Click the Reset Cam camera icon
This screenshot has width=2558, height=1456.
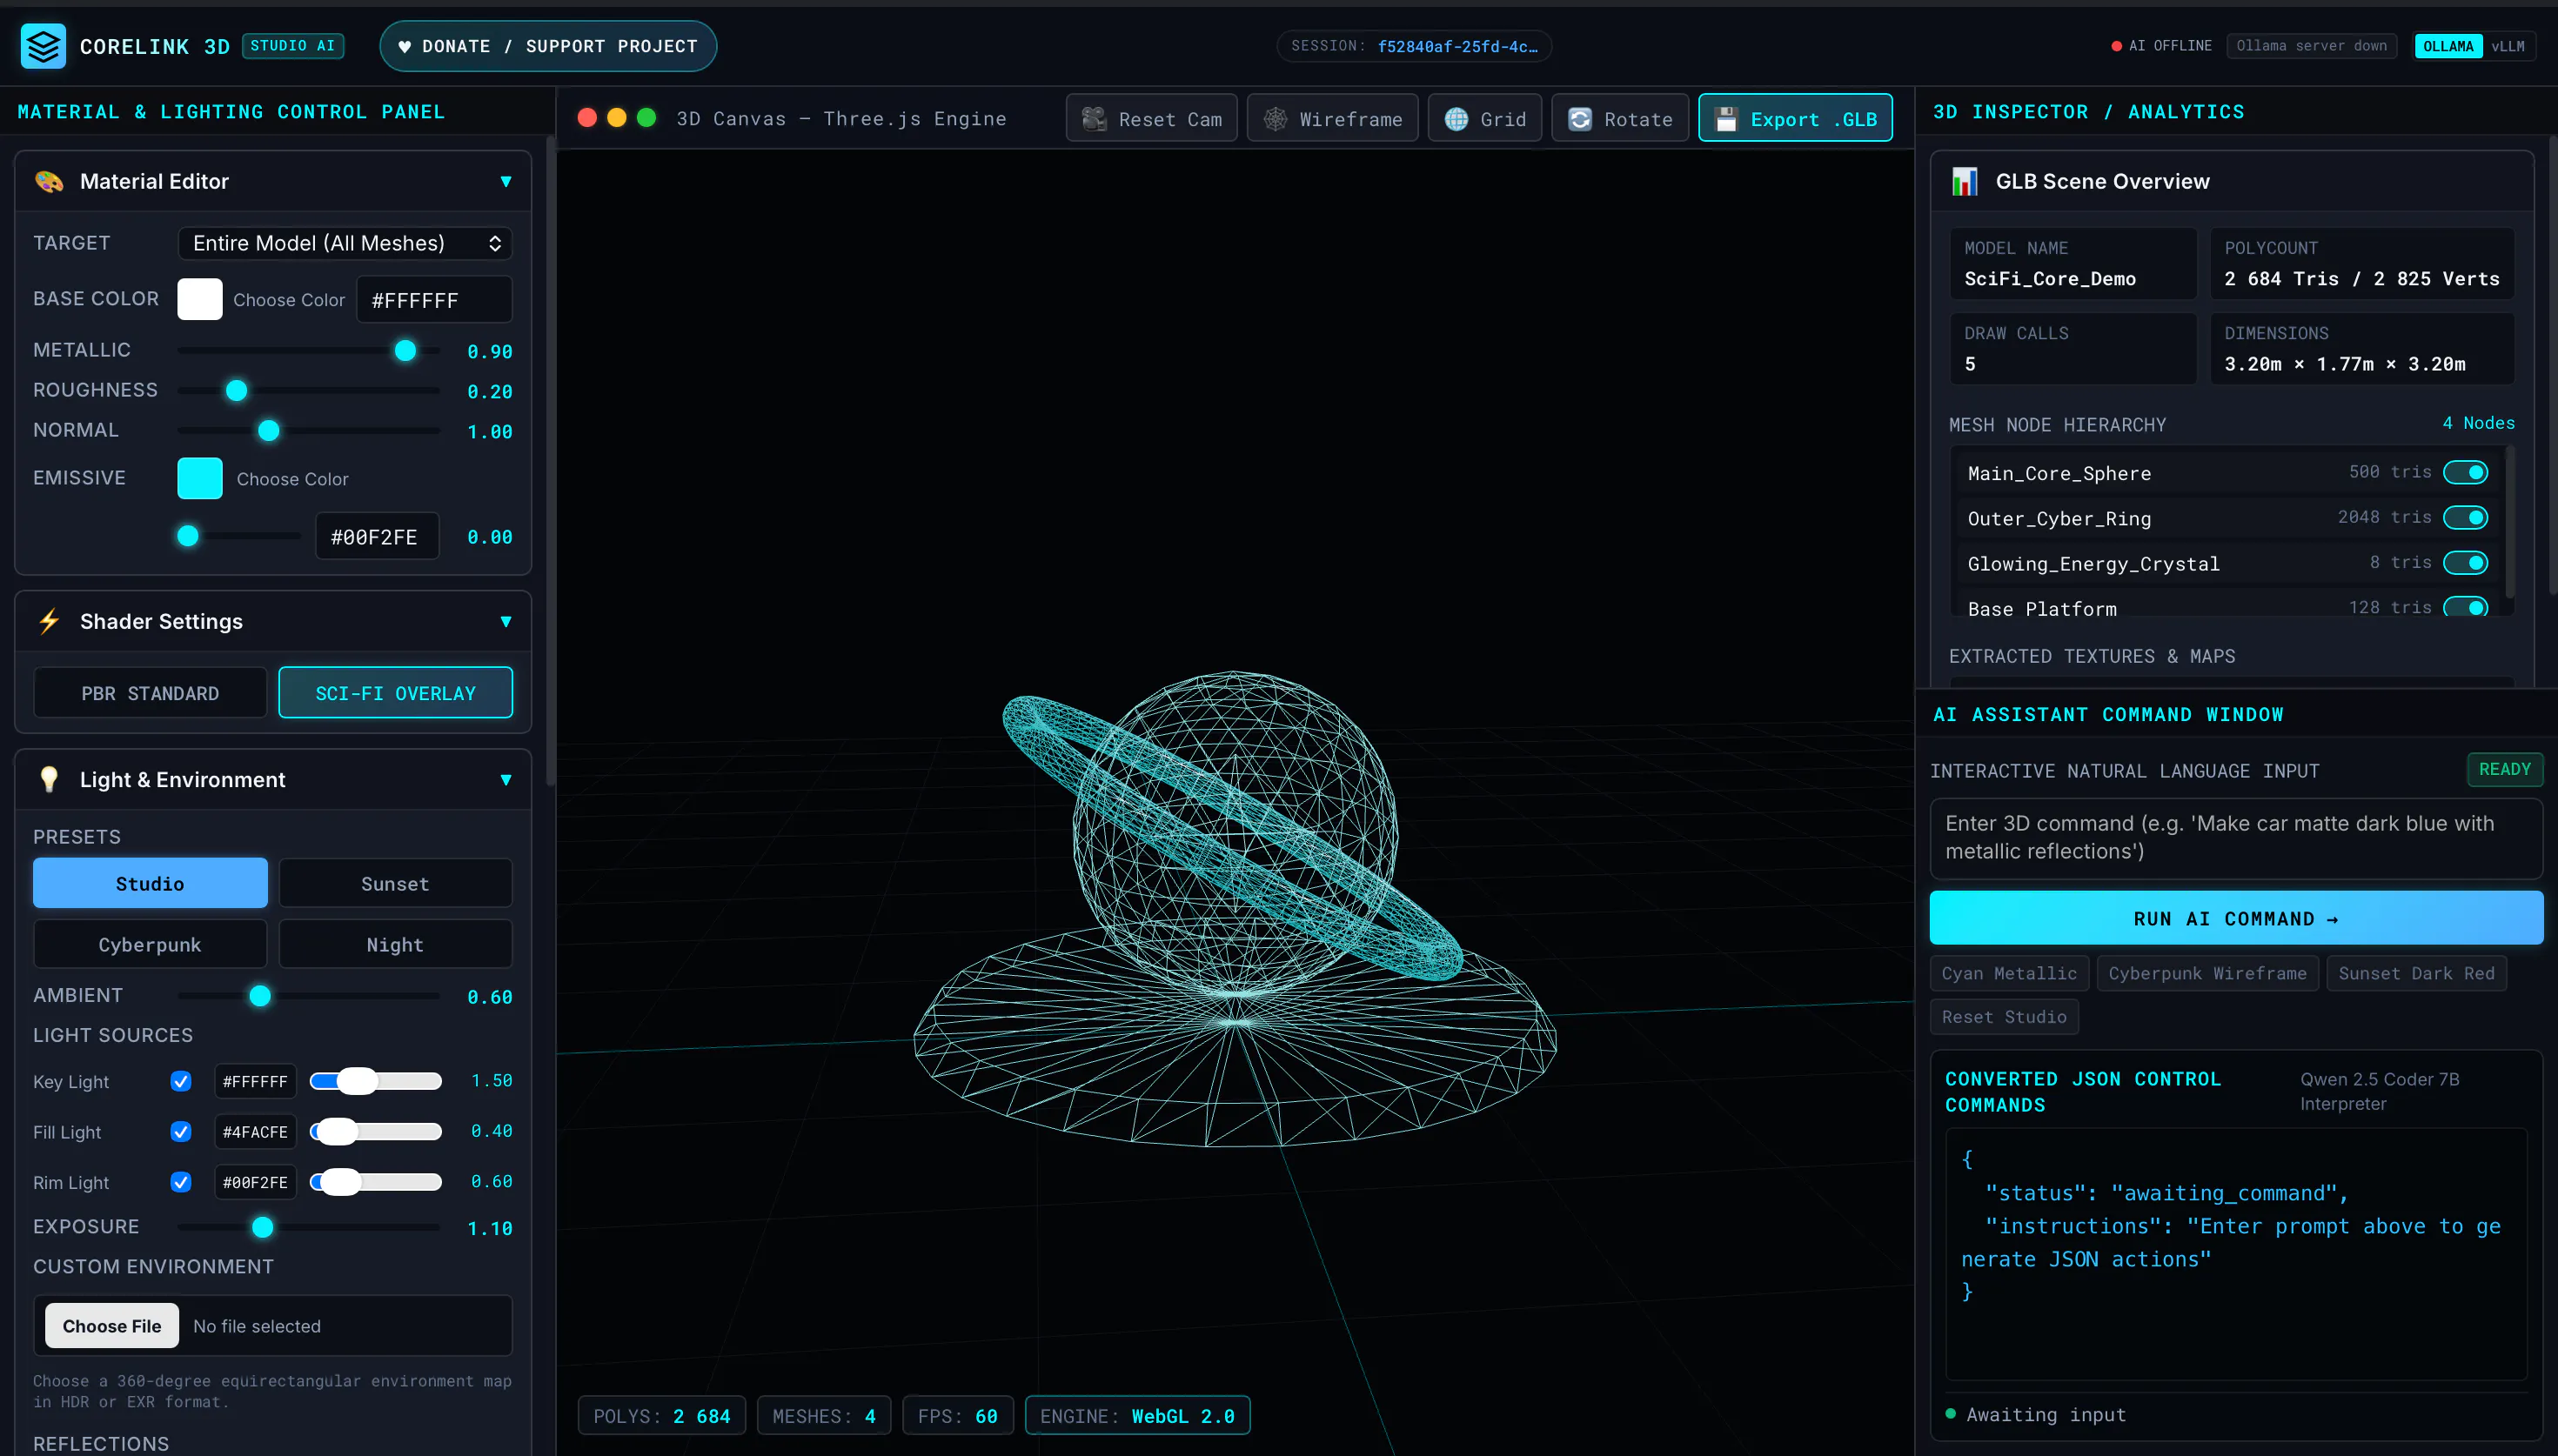click(1094, 119)
